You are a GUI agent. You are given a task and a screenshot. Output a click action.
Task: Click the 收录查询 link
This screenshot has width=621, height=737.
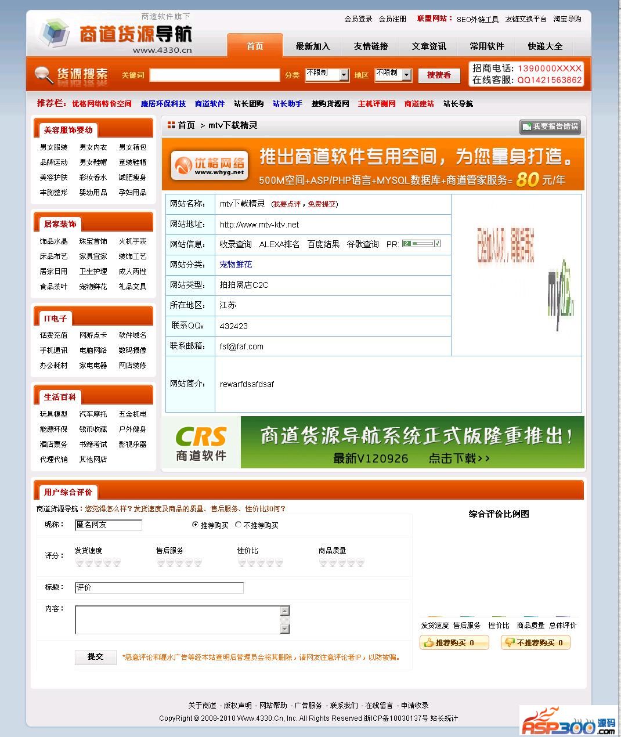(x=236, y=244)
